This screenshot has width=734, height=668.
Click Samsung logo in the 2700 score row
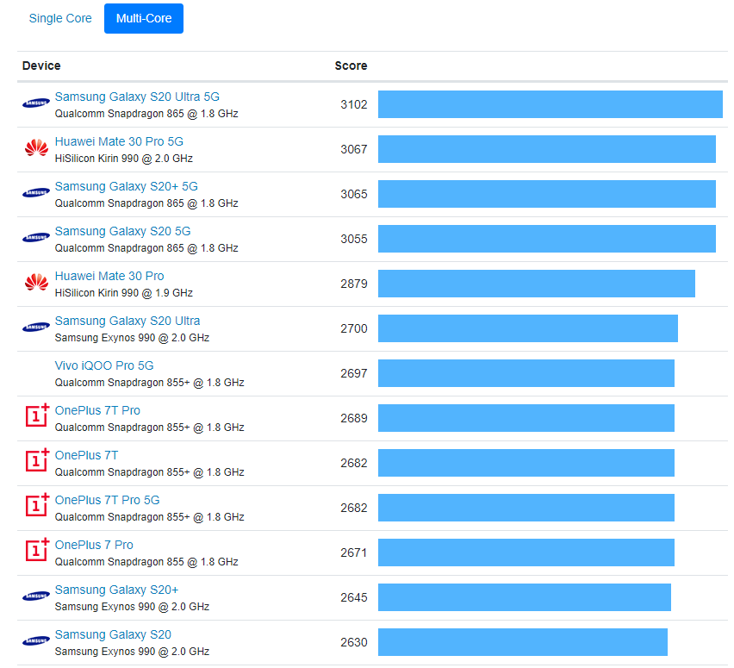(36, 327)
